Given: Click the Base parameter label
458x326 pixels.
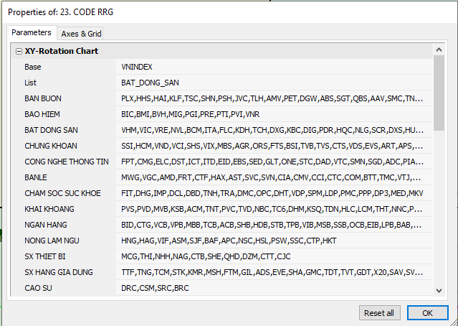Looking at the screenshot, I should point(33,67).
